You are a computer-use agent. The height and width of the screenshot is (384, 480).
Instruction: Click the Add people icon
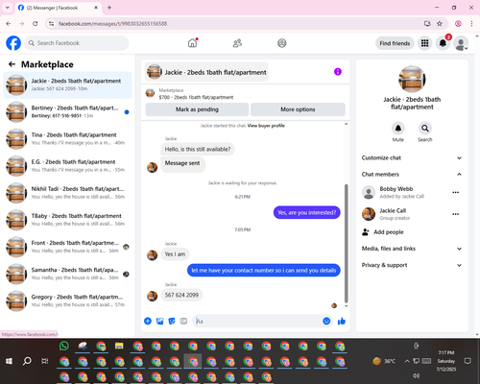pos(366,232)
